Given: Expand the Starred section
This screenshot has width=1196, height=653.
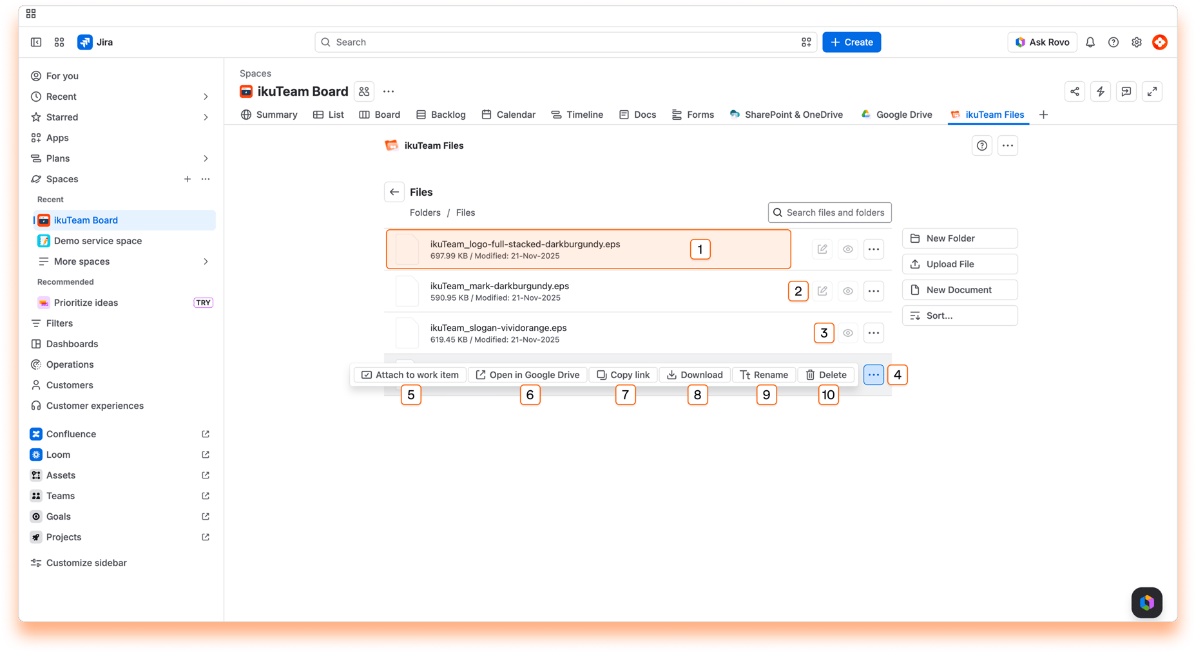Looking at the screenshot, I should pyautogui.click(x=206, y=117).
